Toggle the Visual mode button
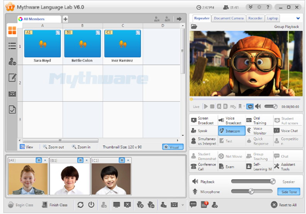Screen dimensions: 306x214 coord(173,147)
